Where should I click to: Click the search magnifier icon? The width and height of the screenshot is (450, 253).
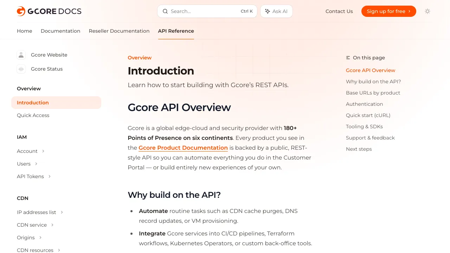pyautogui.click(x=165, y=11)
